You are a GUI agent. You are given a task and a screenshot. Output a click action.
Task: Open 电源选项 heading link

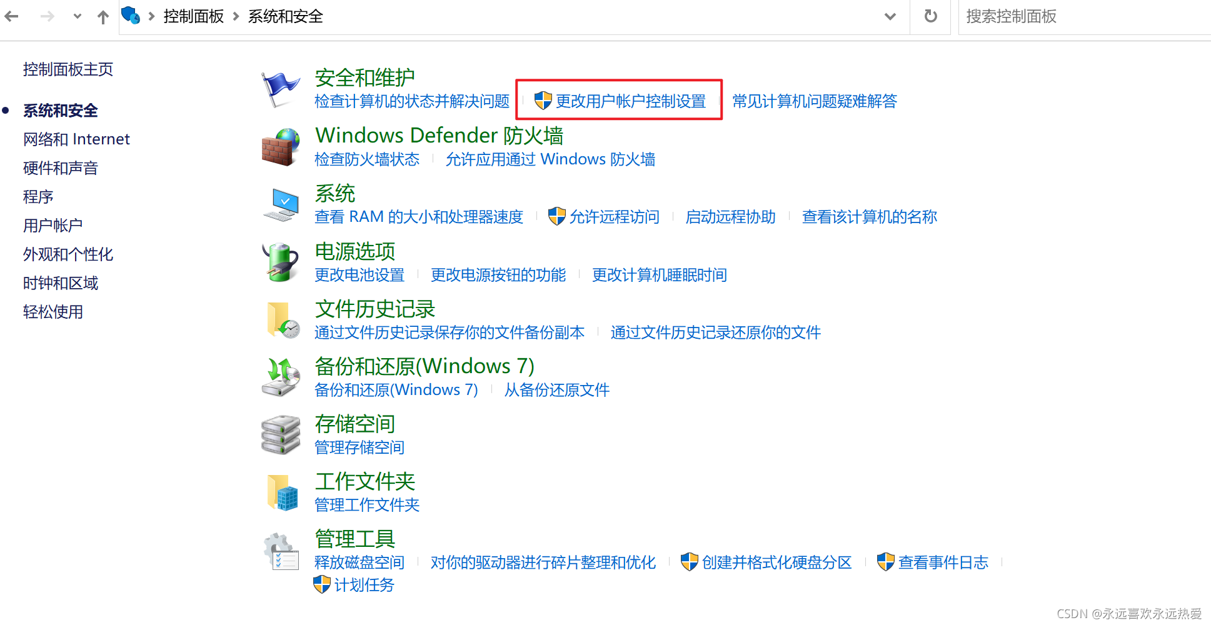click(355, 251)
